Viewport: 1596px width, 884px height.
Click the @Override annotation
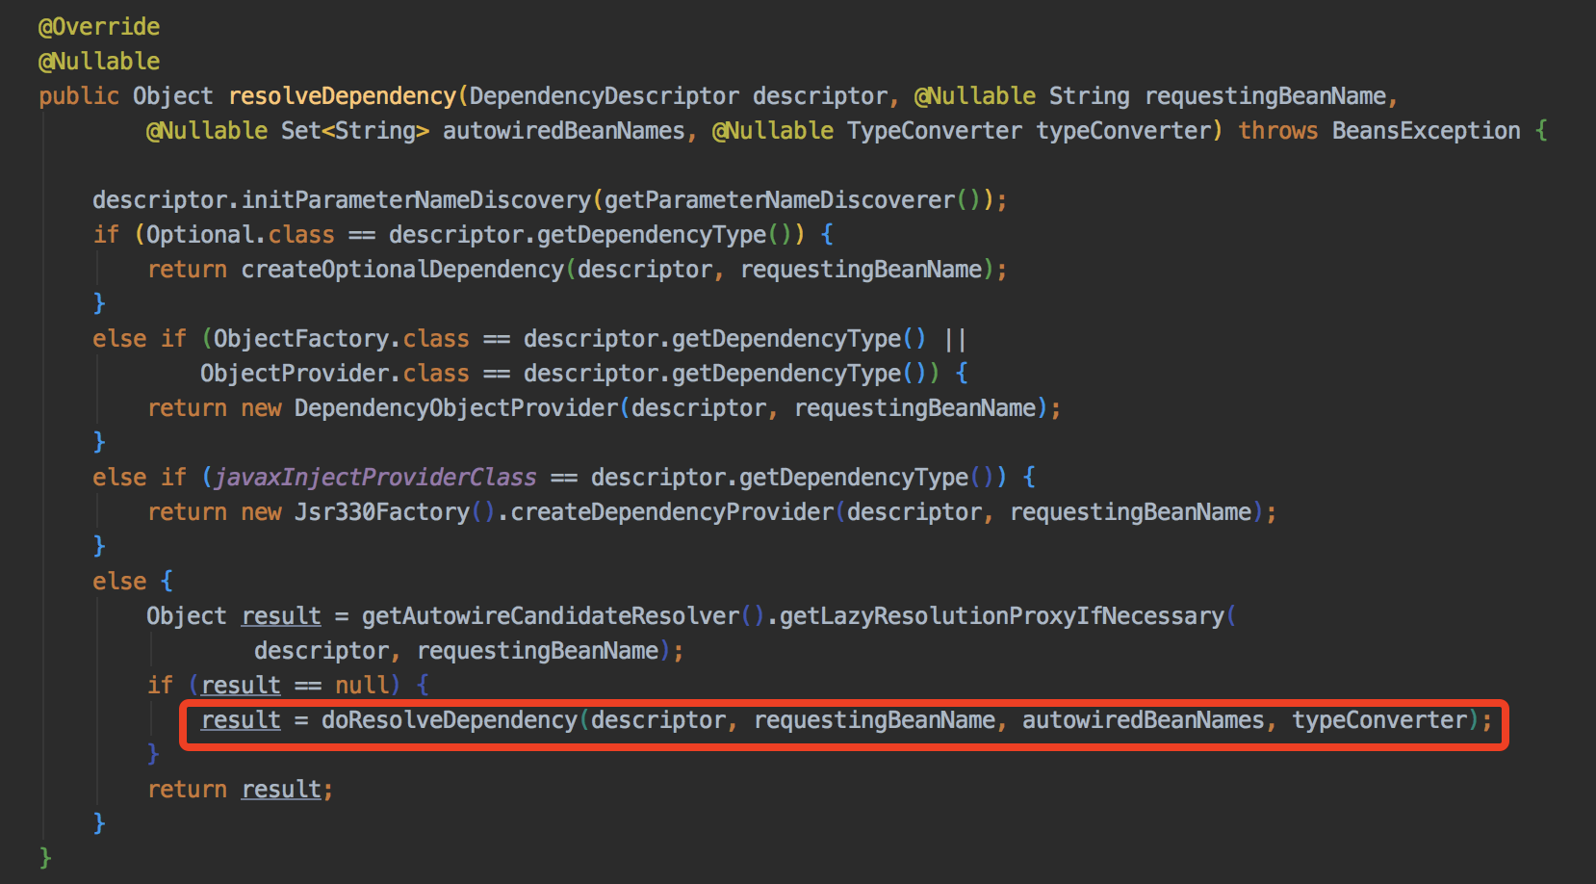coord(99,27)
